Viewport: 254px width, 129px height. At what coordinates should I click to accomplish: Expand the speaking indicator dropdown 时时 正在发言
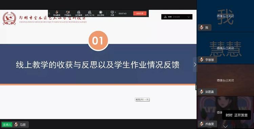(189, 17)
